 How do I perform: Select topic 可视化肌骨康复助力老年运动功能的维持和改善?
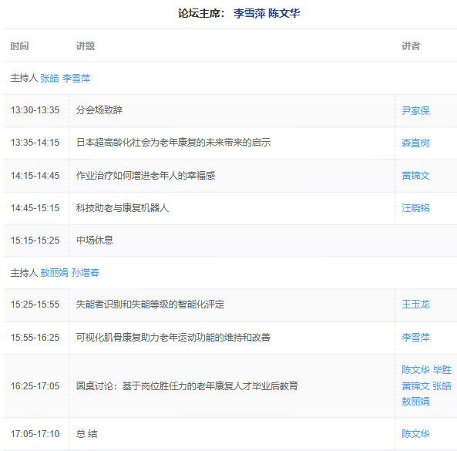point(173,338)
